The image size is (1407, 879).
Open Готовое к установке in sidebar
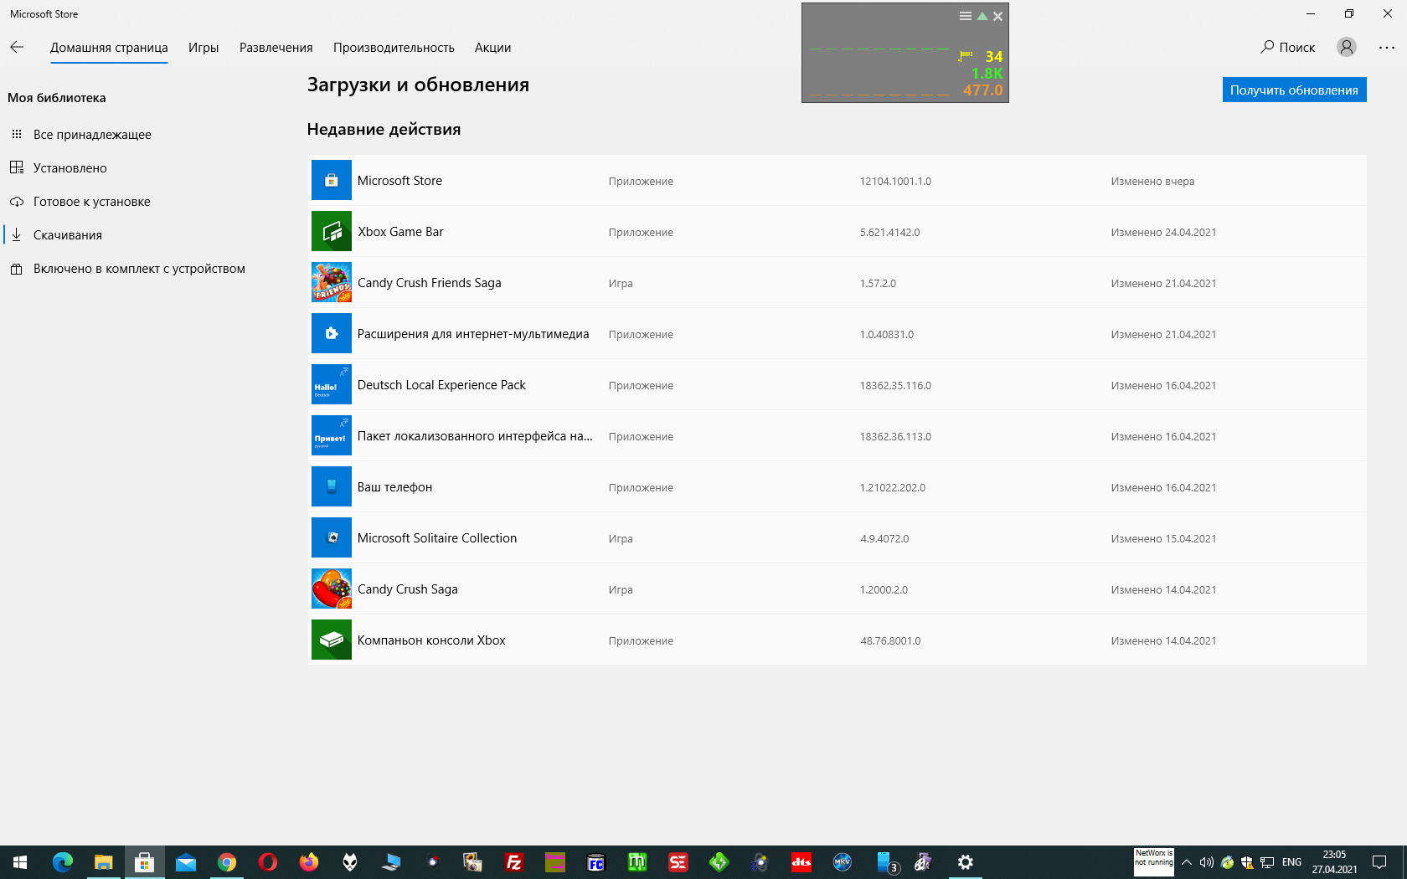91,202
